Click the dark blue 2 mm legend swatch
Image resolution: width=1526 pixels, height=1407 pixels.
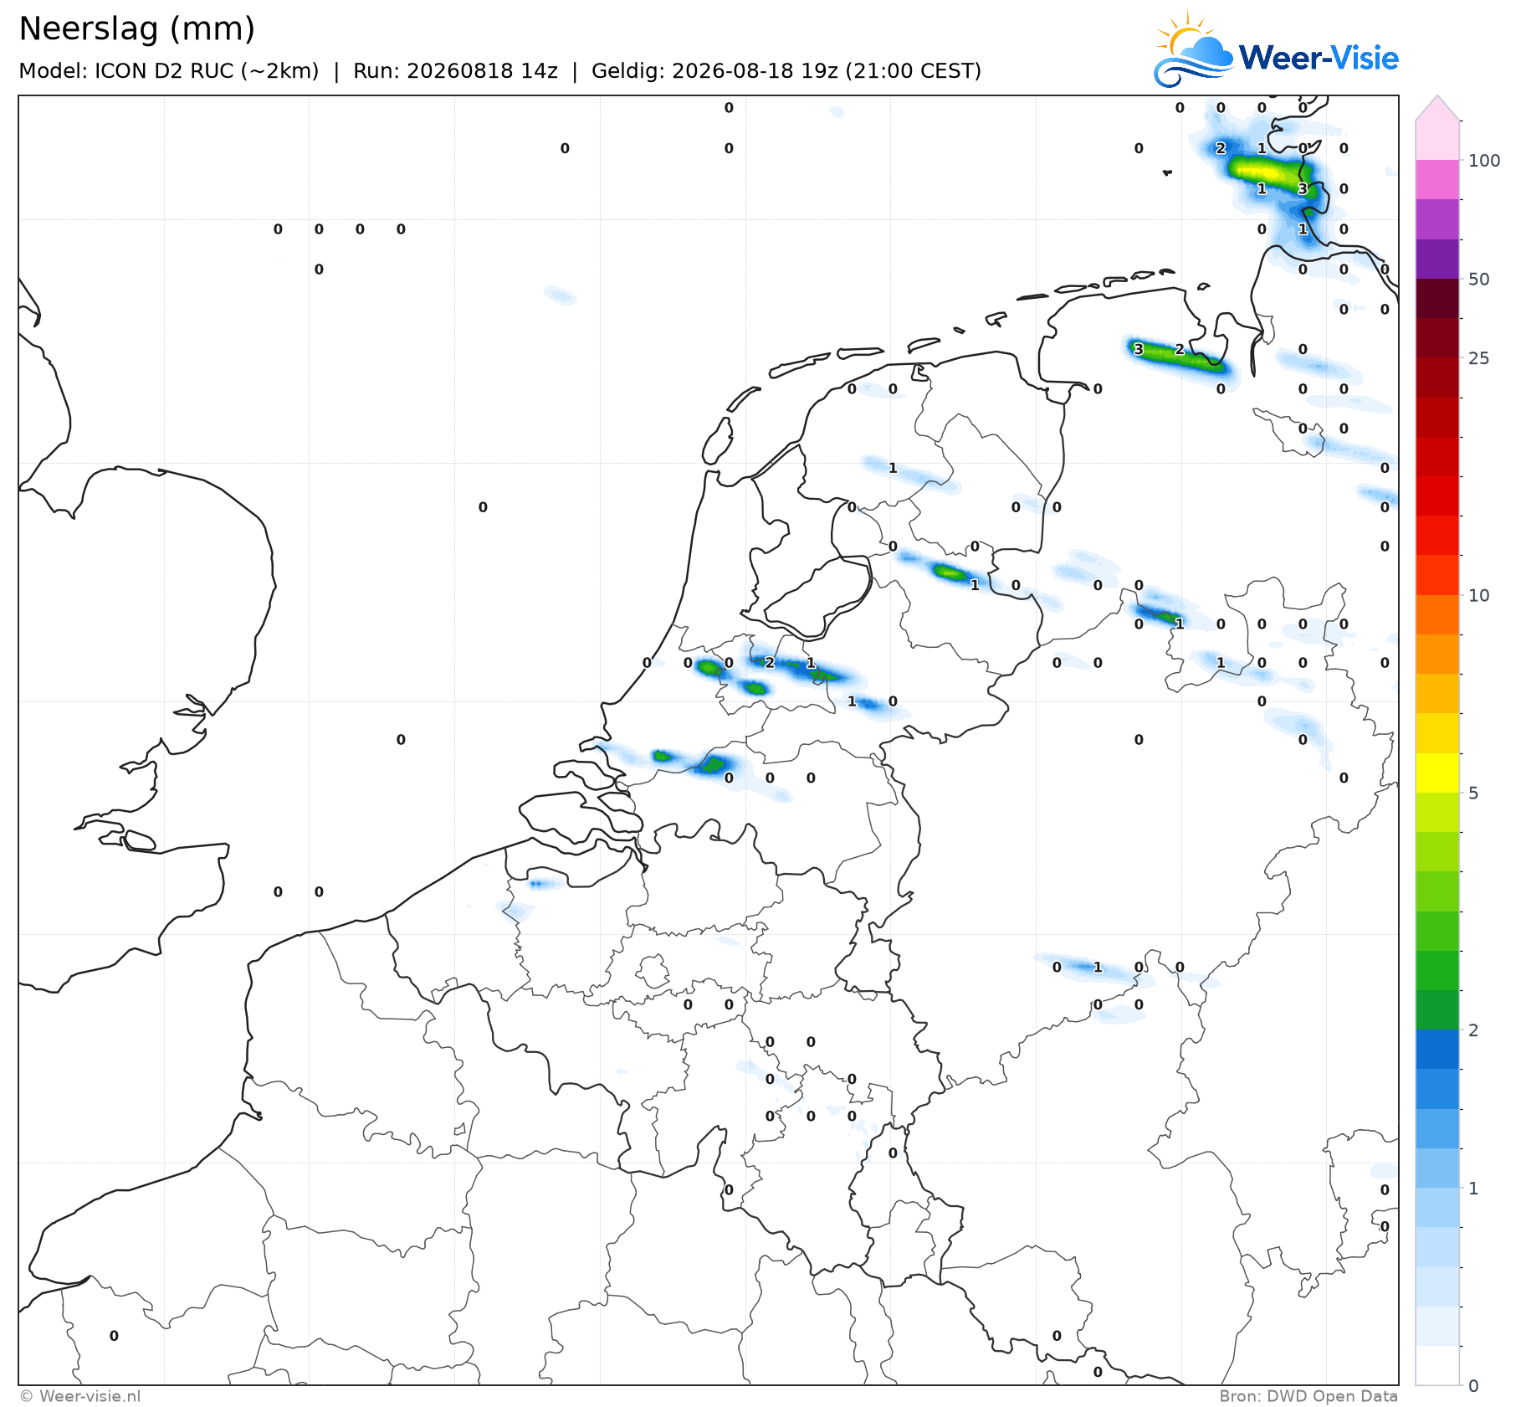tap(1437, 1049)
